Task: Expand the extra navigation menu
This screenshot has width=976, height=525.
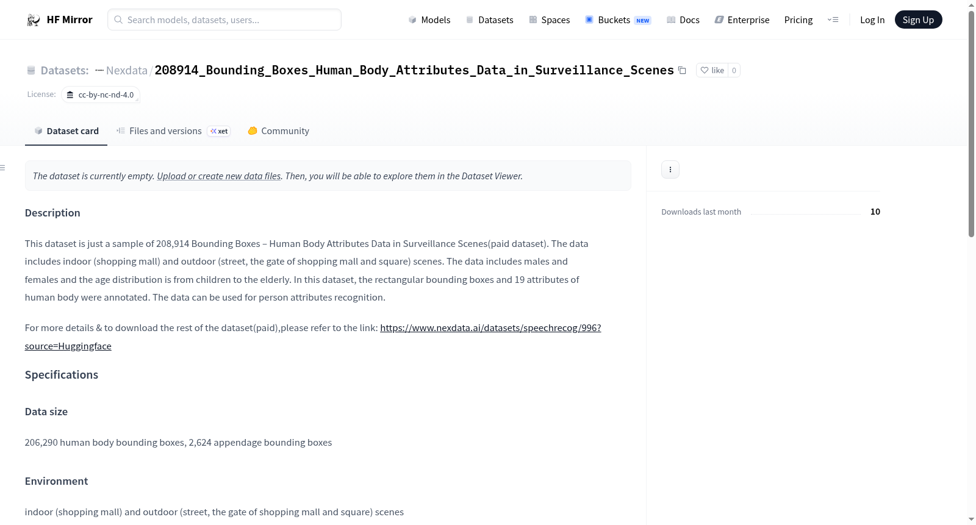Action: click(x=833, y=20)
